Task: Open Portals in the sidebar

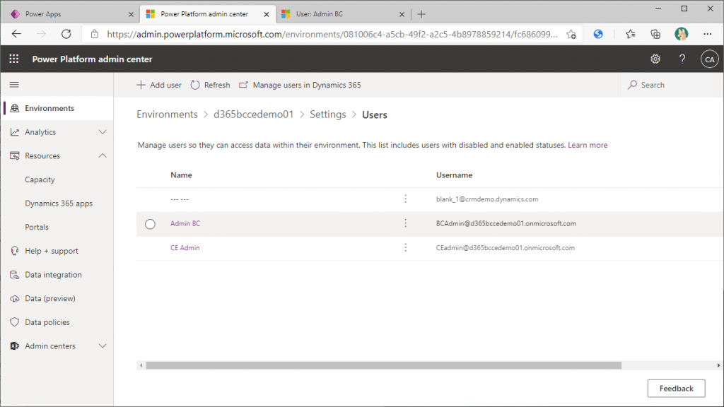Action: (37, 227)
